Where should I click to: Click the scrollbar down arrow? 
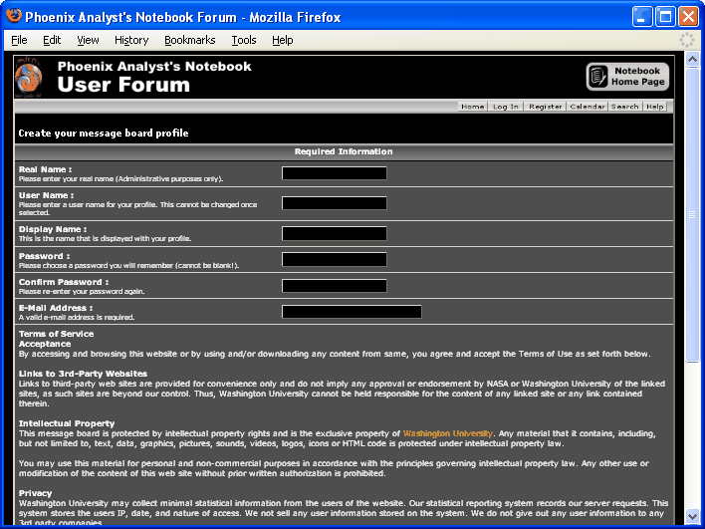[692, 515]
